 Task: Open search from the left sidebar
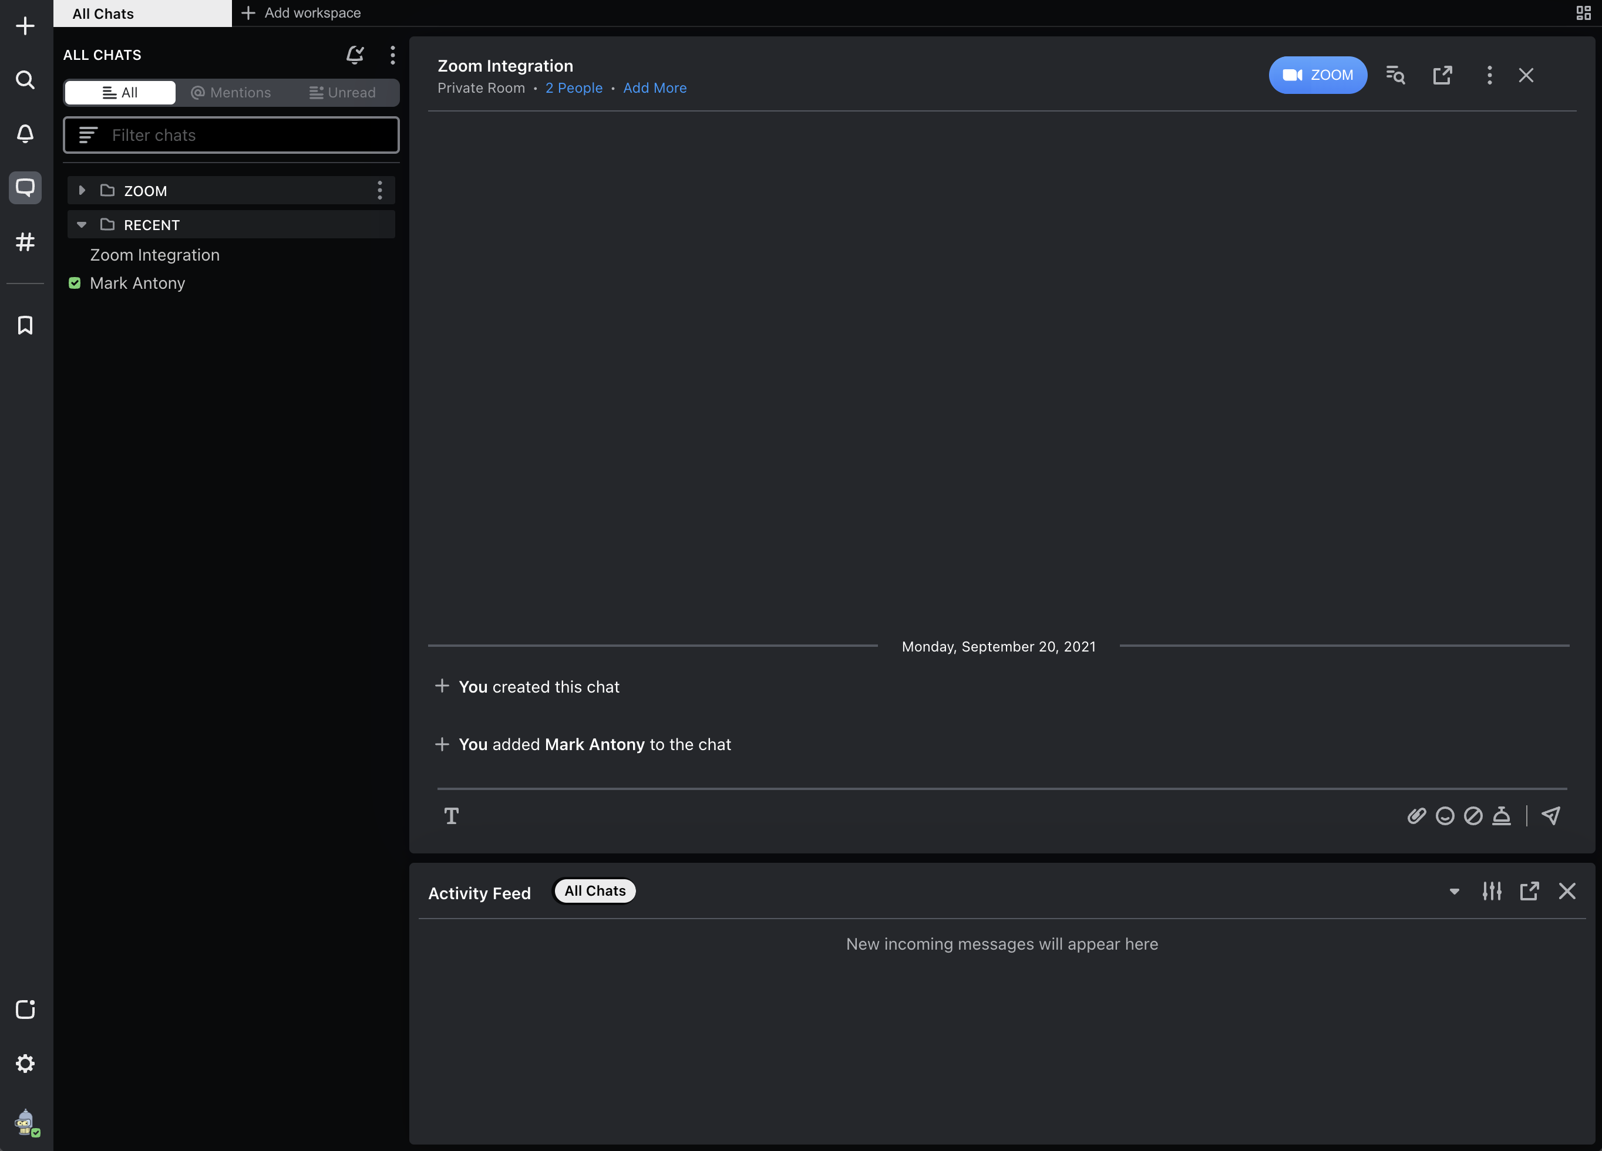click(x=25, y=80)
